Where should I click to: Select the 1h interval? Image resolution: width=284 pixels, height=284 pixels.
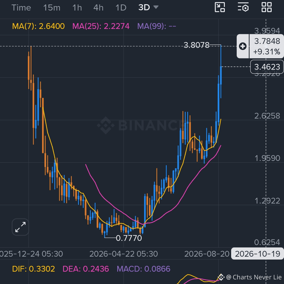(x=77, y=8)
